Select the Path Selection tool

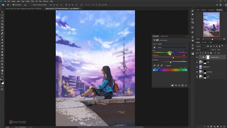pos(2,64)
